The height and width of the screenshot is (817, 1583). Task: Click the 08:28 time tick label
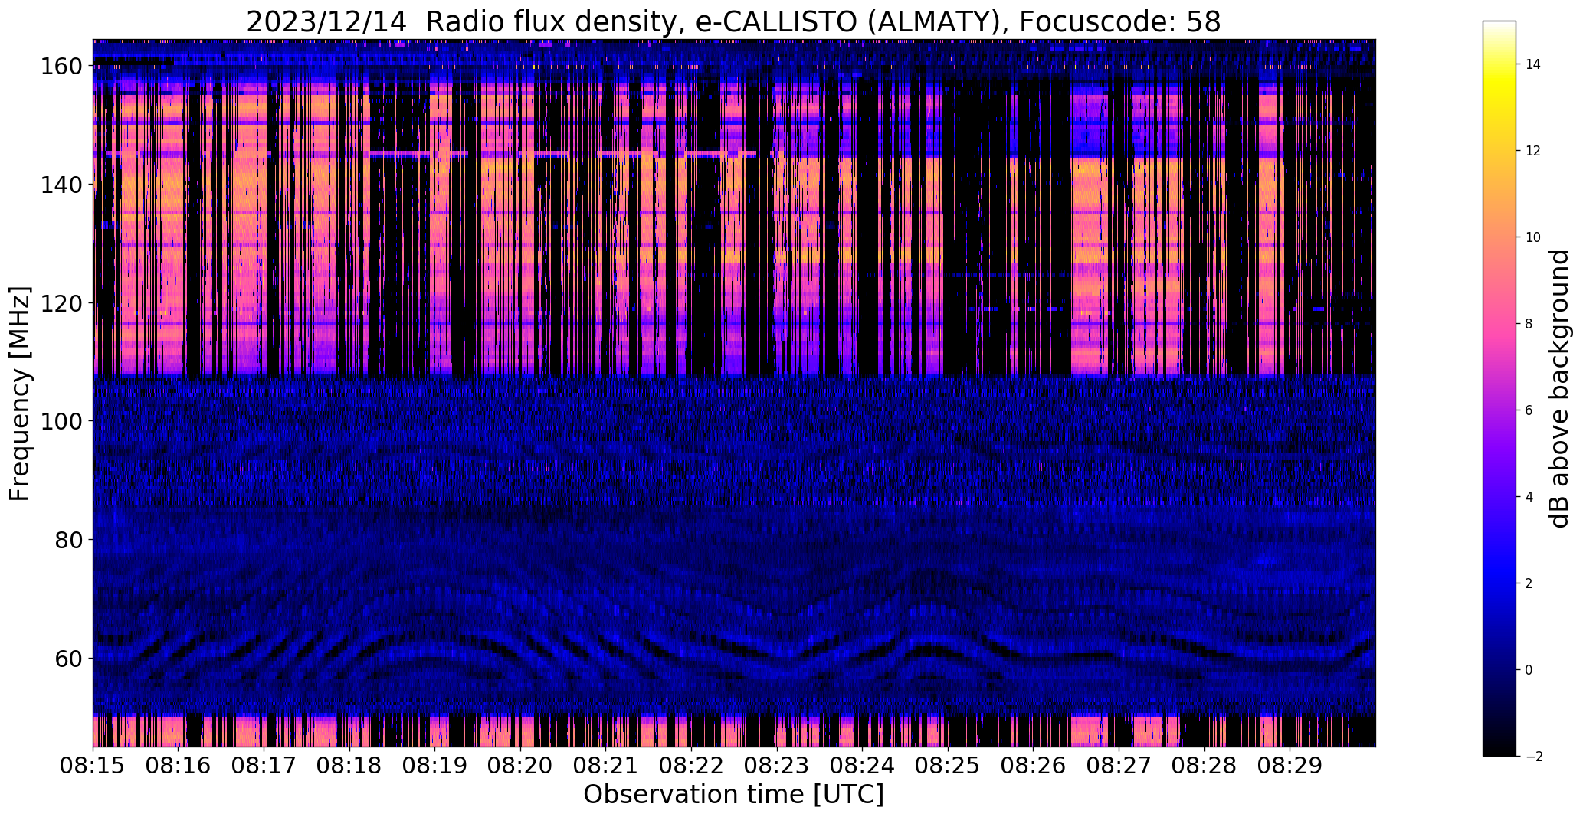(1204, 766)
